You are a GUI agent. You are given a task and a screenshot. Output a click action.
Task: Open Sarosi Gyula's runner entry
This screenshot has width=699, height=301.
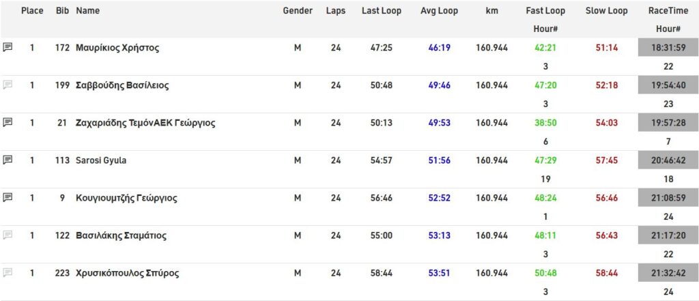click(101, 160)
